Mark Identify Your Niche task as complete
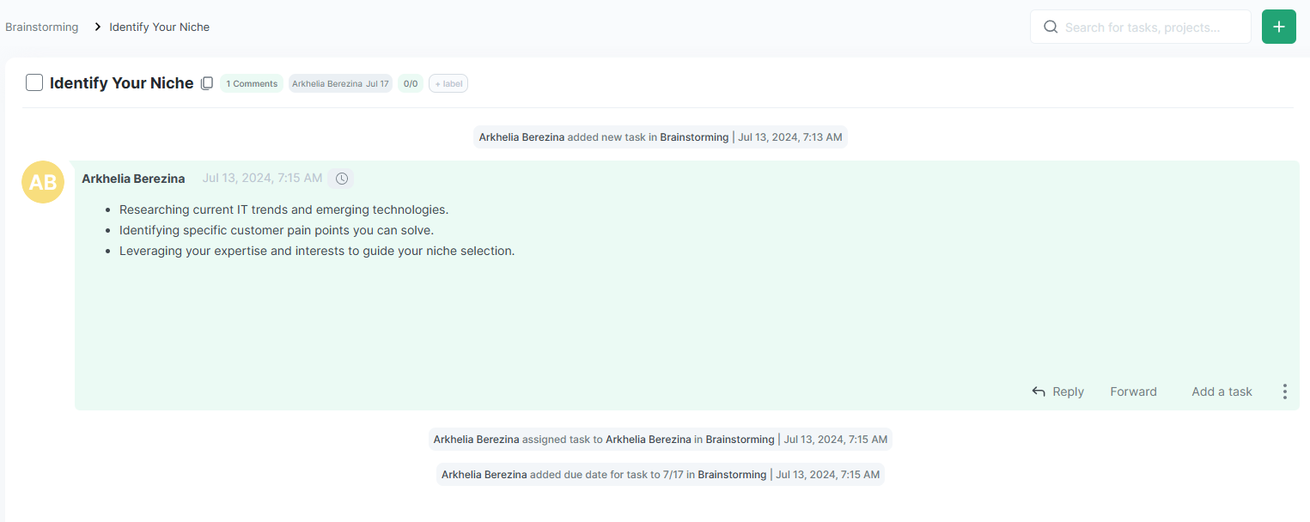Image resolution: width=1310 pixels, height=522 pixels. click(x=34, y=83)
